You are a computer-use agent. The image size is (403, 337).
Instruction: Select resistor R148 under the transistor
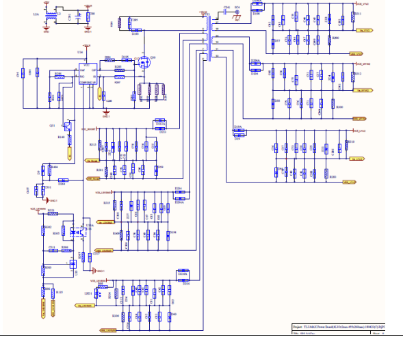tap(69, 140)
